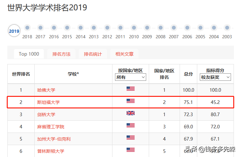Click the 总分 column header
The height and width of the screenshot is (157, 240).
pyautogui.click(x=188, y=74)
